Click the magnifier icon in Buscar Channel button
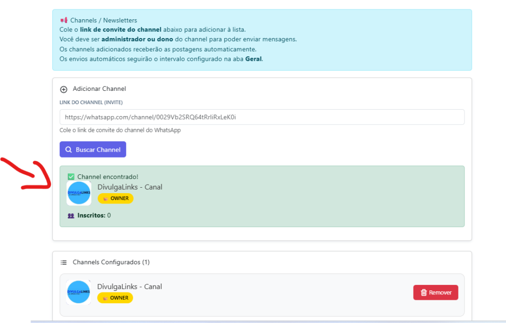The image size is (506, 323). [69, 150]
